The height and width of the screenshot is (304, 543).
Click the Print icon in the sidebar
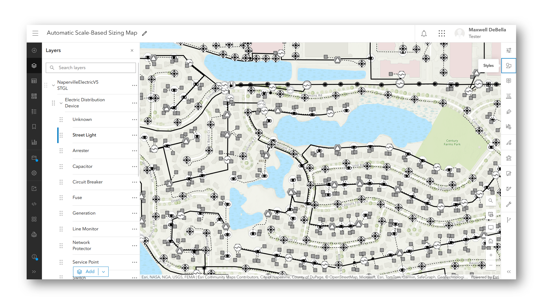tap(34, 235)
